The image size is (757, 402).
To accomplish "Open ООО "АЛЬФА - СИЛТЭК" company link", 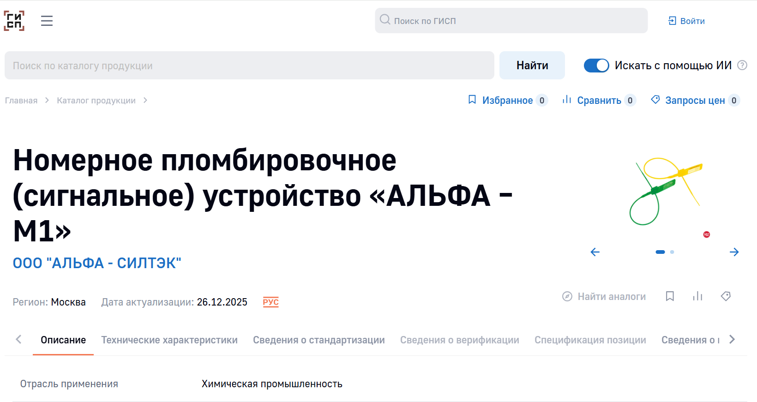I will [x=97, y=263].
